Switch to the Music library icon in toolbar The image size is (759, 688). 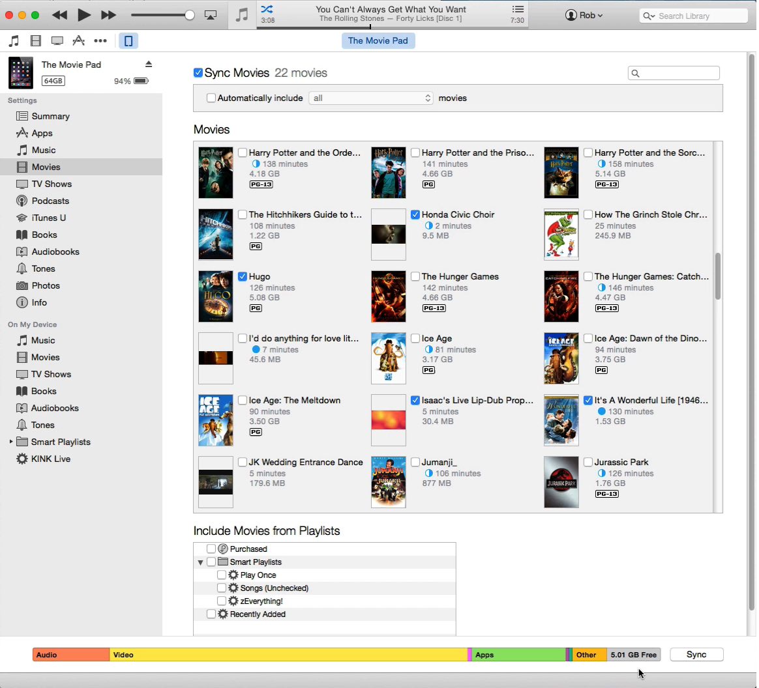coord(14,41)
